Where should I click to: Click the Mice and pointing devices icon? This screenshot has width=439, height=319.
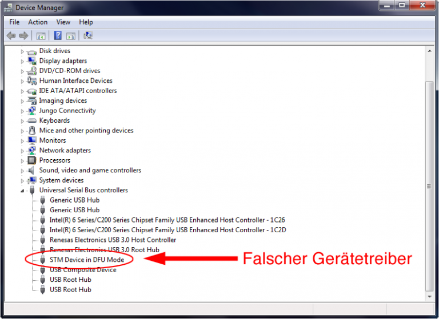coord(32,131)
